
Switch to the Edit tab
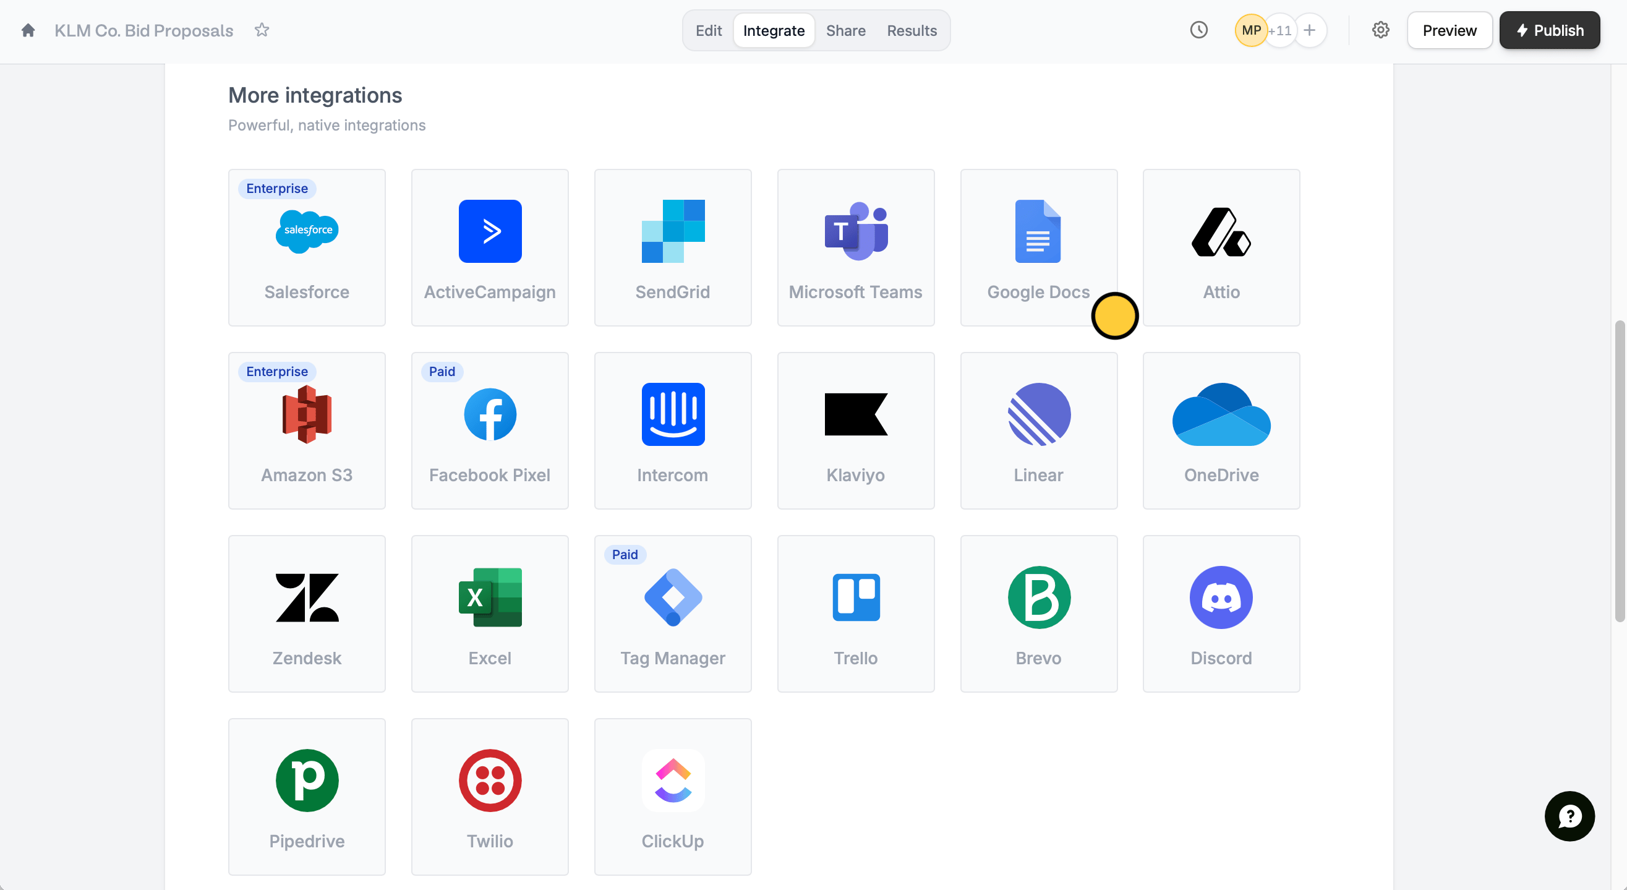pos(708,30)
